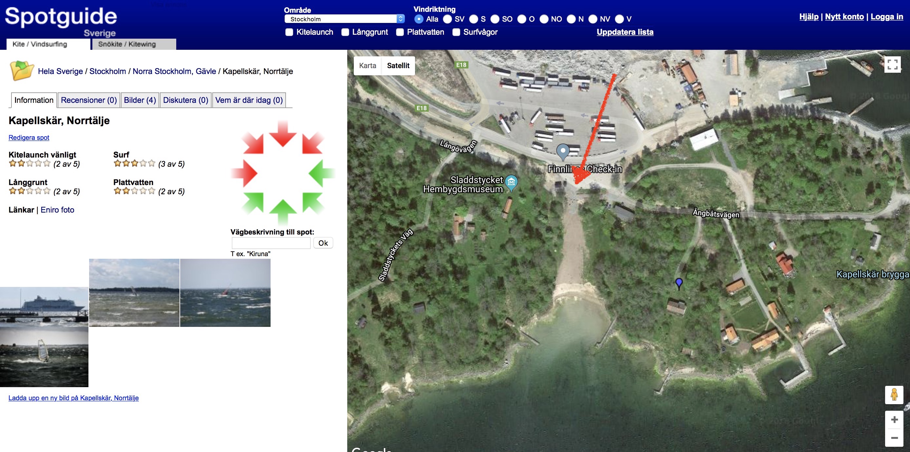Click the blue spot marker pin on map
The height and width of the screenshot is (452, 910).
point(679,284)
